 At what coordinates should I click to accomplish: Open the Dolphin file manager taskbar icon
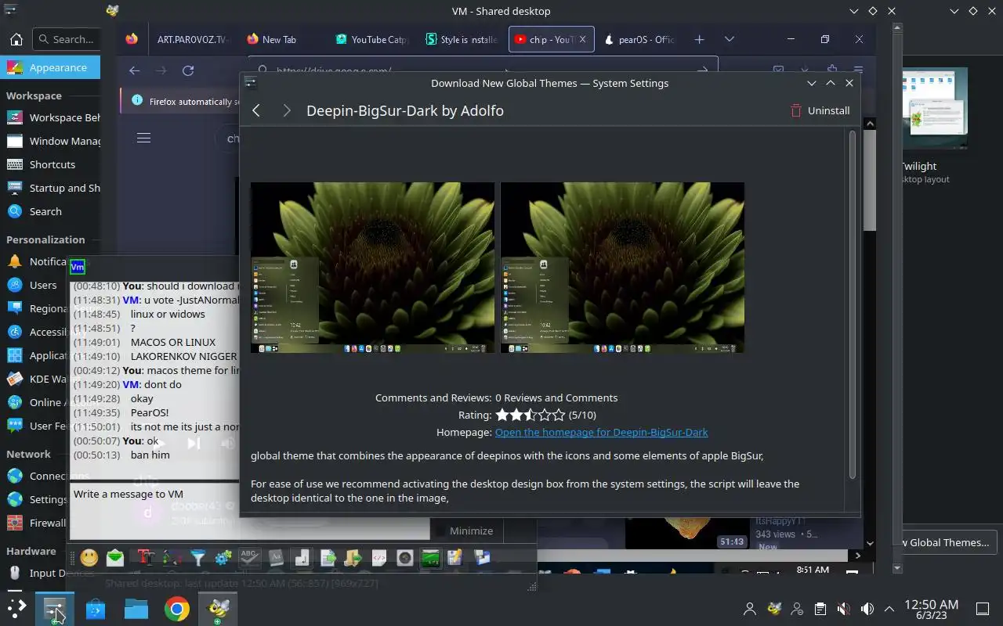pos(136,608)
